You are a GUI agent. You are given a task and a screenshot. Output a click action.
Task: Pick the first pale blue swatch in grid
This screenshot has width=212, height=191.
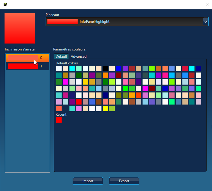point(59,69)
